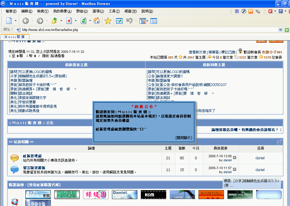Click the 站務相關 section corner plus icon

tap(279, 142)
